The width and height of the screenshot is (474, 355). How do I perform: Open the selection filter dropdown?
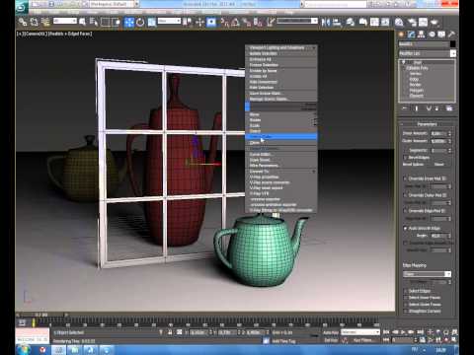[x=65, y=21]
